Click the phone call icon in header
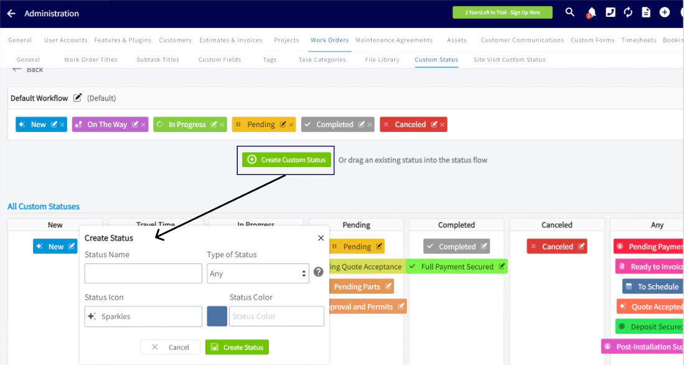Viewport: 684px width, 365px height. pos(611,12)
